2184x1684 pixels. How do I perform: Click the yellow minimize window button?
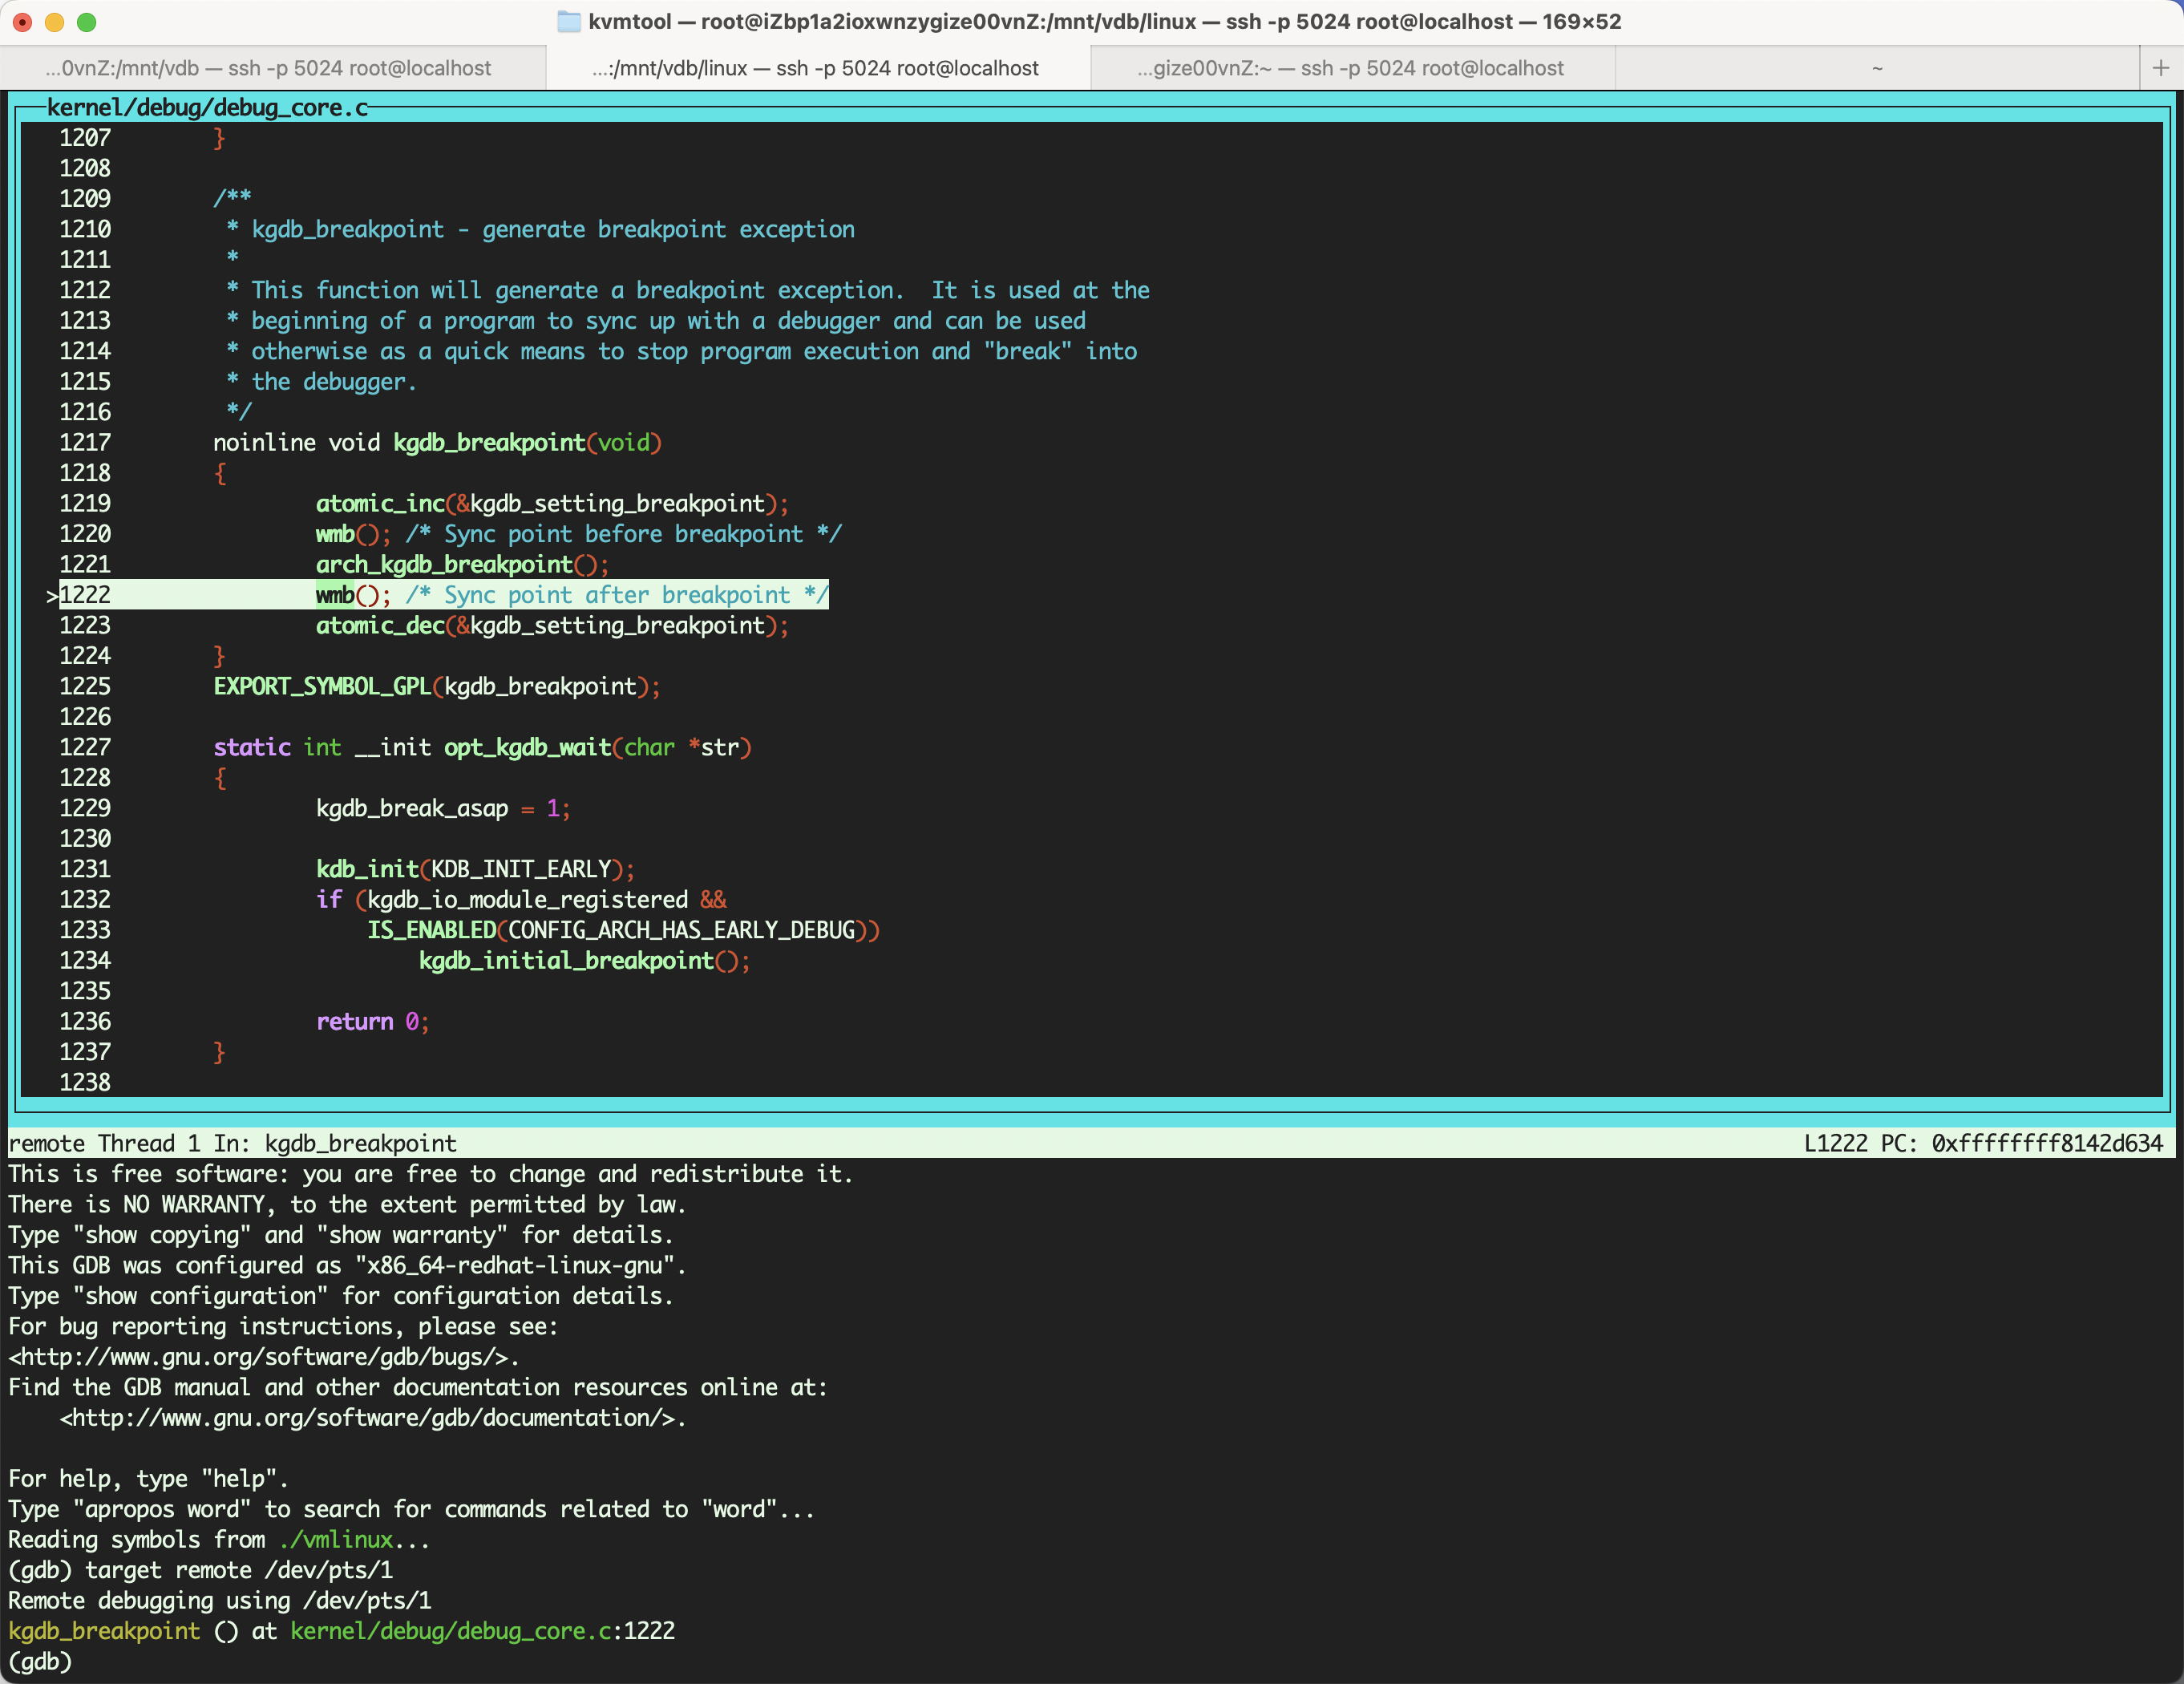pyautogui.click(x=55, y=22)
